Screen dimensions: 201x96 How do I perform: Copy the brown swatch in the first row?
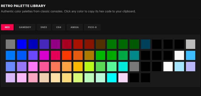[x=100, y=44]
